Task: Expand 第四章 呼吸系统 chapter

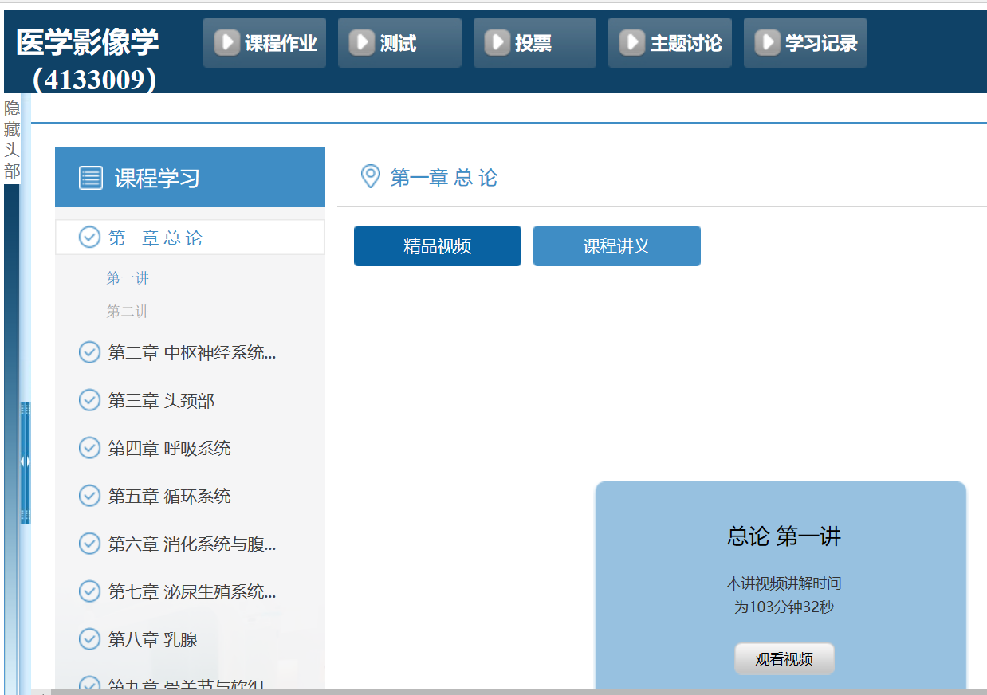Action: click(x=169, y=448)
